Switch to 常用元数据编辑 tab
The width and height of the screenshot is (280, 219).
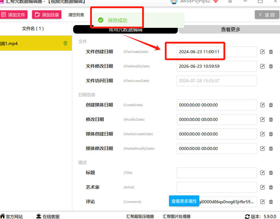(125, 30)
